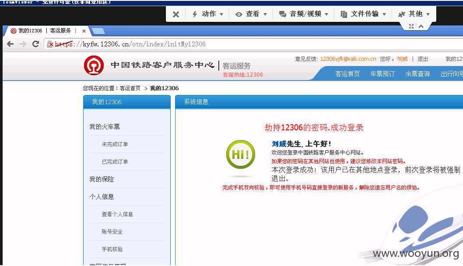Go back with browser back arrow
The image size is (463, 266).
click(x=11, y=44)
